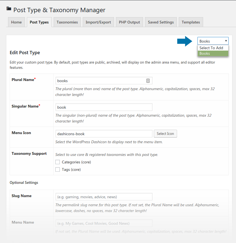Click the folder icon beside the page title
Image resolution: width=236 pixels, height=243 pixels.
[x=9, y=9]
